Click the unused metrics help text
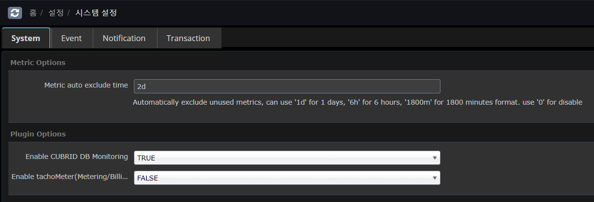Viewport: 594px width, 202px height. (x=357, y=103)
